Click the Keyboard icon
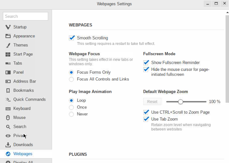 [8, 109]
